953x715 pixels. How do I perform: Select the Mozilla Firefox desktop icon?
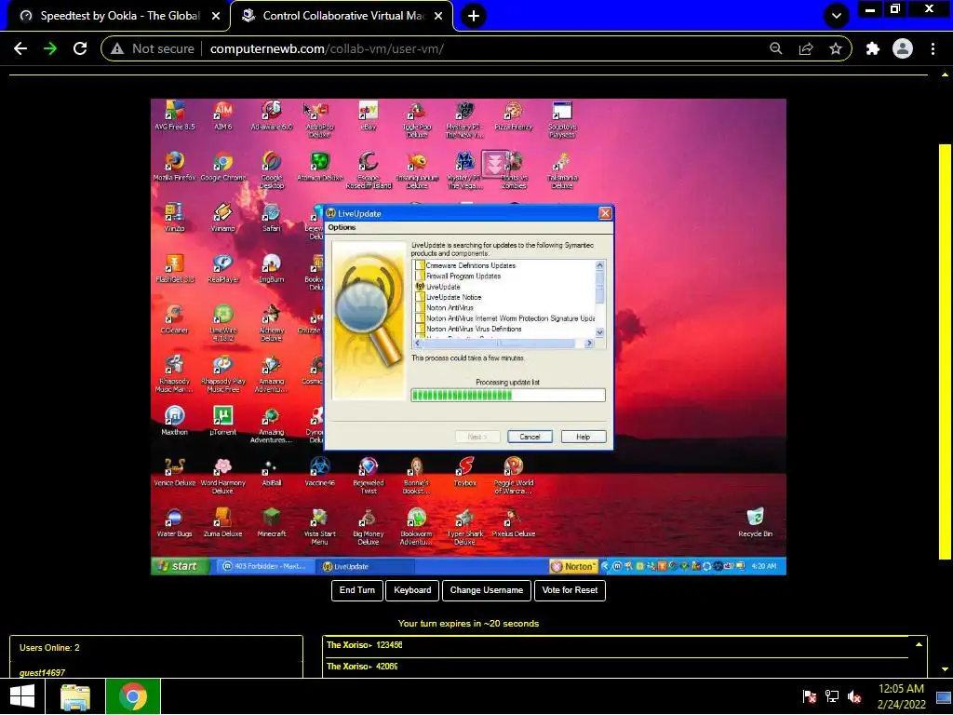click(x=174, y=166)
